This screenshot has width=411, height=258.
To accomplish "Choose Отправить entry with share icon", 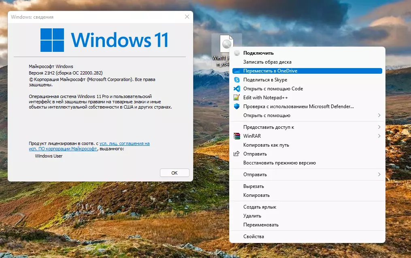I will click(x=307, y=154).
